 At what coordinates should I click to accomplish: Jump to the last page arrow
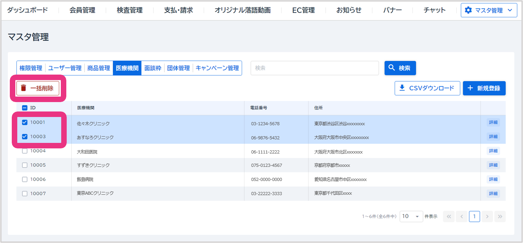tap(500, 216)
